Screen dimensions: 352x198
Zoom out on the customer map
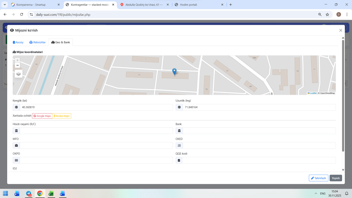click(x=18, y=65)
